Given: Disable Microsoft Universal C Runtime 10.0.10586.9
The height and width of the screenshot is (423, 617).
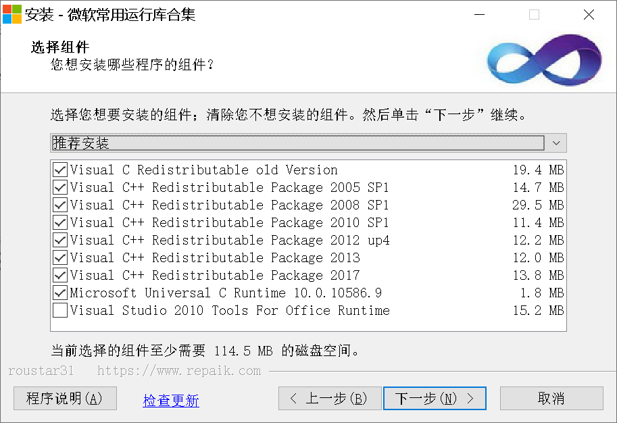Looking at the screenshot, I should point(60,293).
